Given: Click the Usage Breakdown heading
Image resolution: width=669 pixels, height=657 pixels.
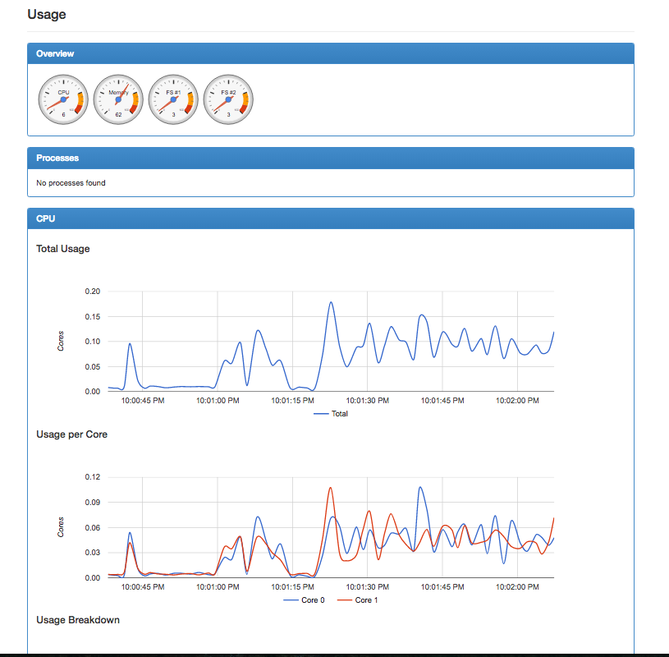Looking at the screenshot, I should click(x=78, y=620).
